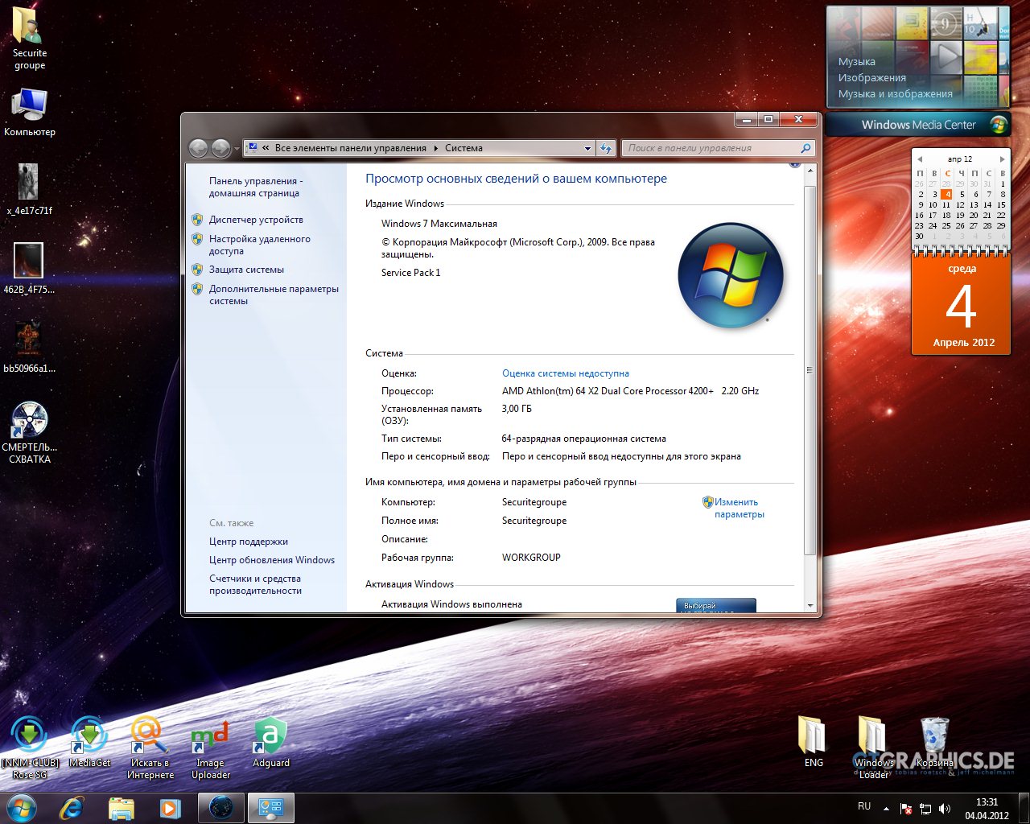Click the scroll down arrow of the System window
This screenshot has height=824, width=1030.
[810, 605]
